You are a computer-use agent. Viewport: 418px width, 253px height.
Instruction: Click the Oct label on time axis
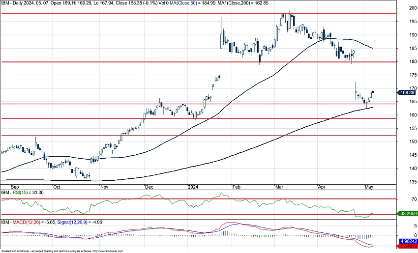tap(57, 187)
